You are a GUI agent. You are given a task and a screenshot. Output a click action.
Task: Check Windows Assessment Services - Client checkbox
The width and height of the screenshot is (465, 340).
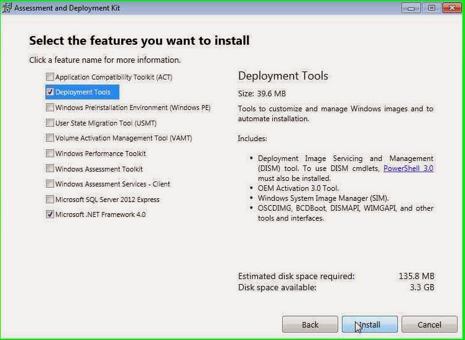click(50, 184)
